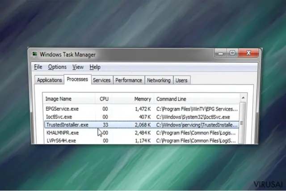Select the KHALMNPR.exe process
The image size is (286, 191).
click(141, 133)
